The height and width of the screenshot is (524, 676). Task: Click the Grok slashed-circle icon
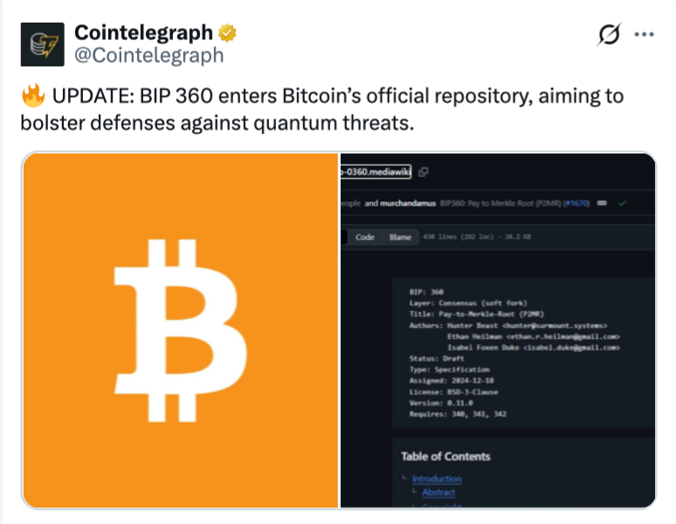pos(608,34)
